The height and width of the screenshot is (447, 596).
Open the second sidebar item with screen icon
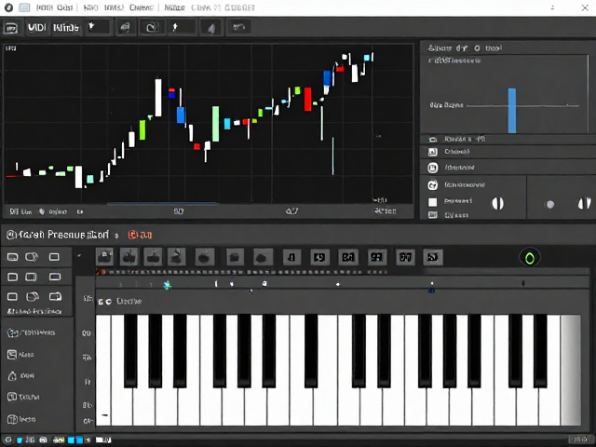pos(20,355)
